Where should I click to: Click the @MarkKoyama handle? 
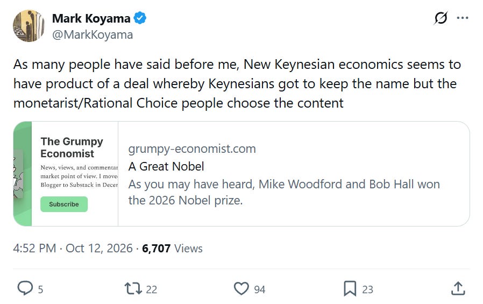(93, 35)
